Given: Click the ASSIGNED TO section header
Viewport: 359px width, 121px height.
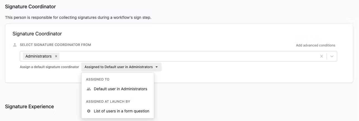Looking at the screenshot, I should [98, 79].
